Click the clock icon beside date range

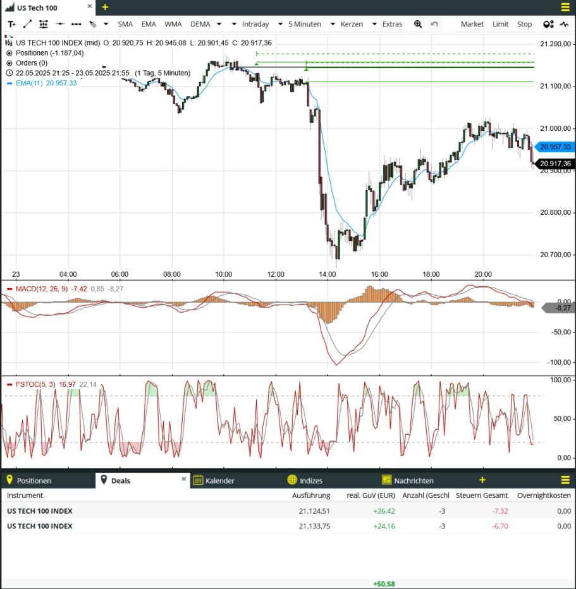point(9,73)
